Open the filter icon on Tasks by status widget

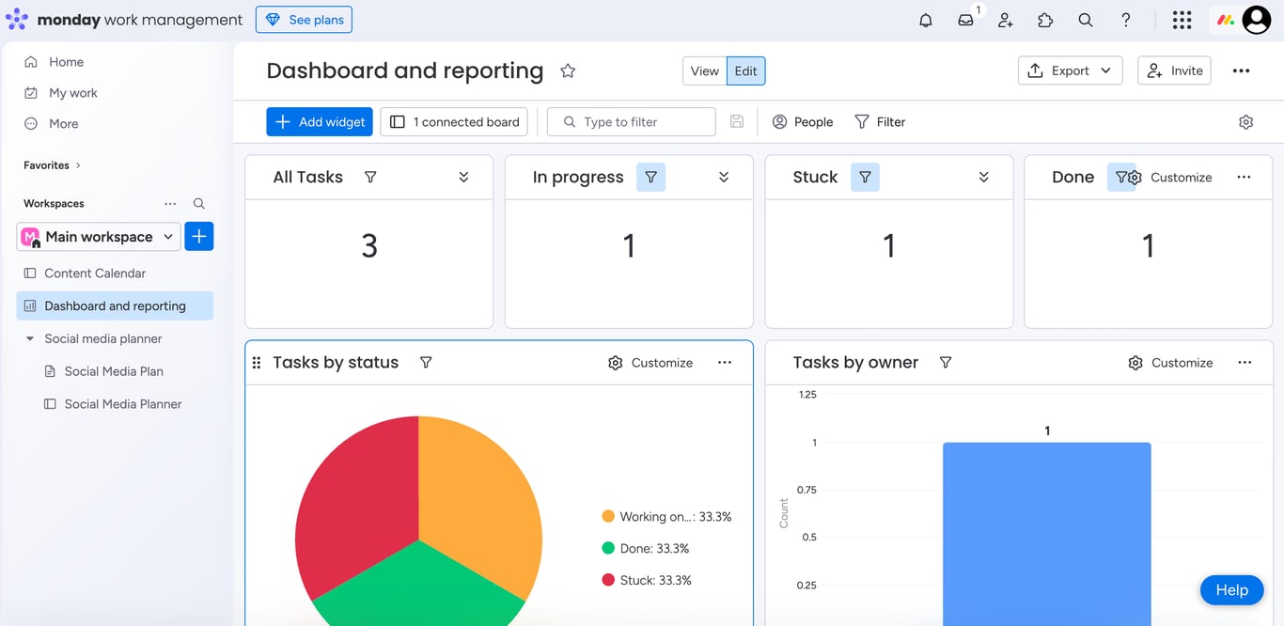pyautogui.click(x=426, y=362)
